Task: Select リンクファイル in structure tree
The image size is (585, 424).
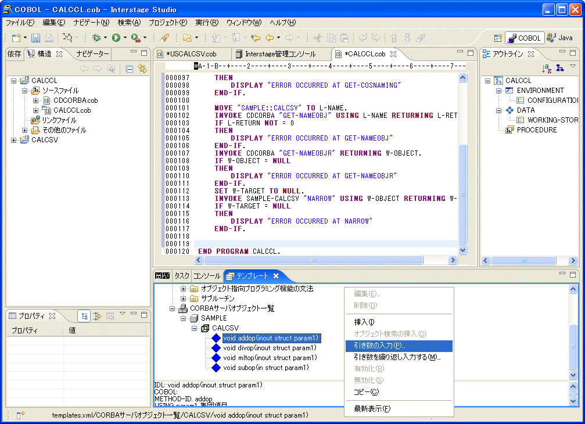Action: pos(59,120)
